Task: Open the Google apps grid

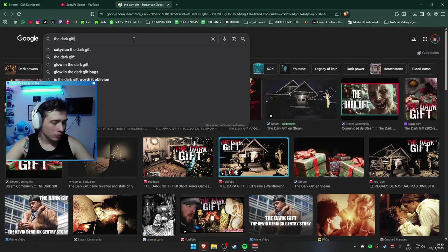Action: click(x=425, y=39)
